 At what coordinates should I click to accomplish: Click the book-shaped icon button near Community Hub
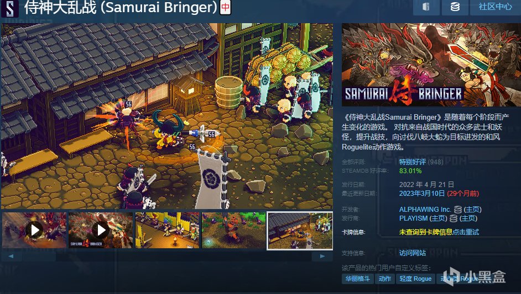pos(426,7)
